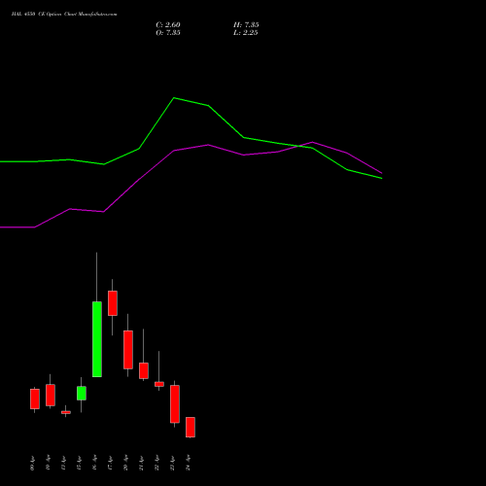The width and height of the screenshot is (486, 486).
Task: Click the HAL 4550 CE Options chart title
Action: (64, 15)
